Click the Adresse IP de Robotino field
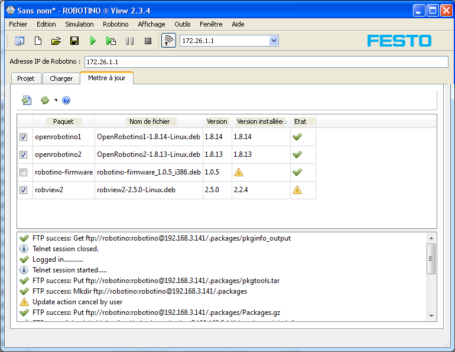455x352 pixels. click(x=266, y=62)
